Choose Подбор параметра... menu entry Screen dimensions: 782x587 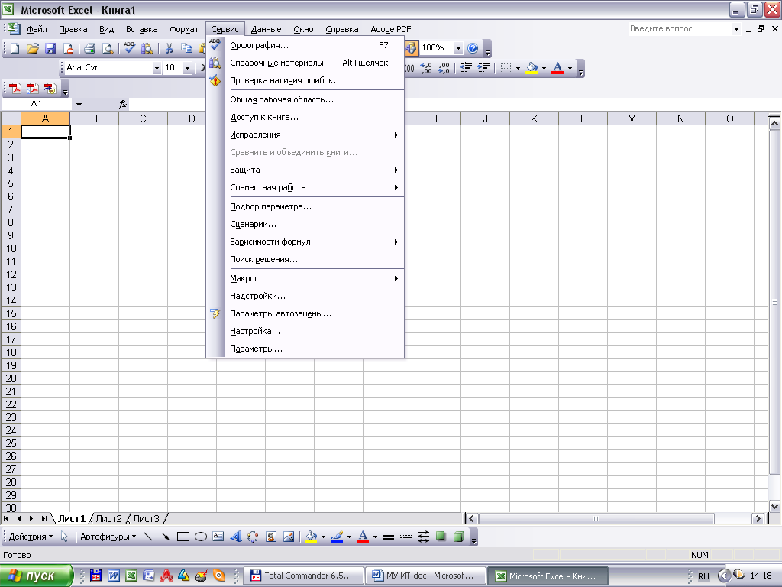[314, 206]
